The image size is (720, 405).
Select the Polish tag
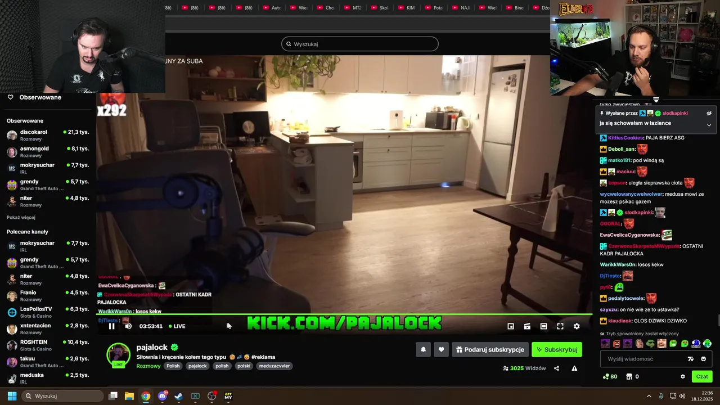[173, 366]
